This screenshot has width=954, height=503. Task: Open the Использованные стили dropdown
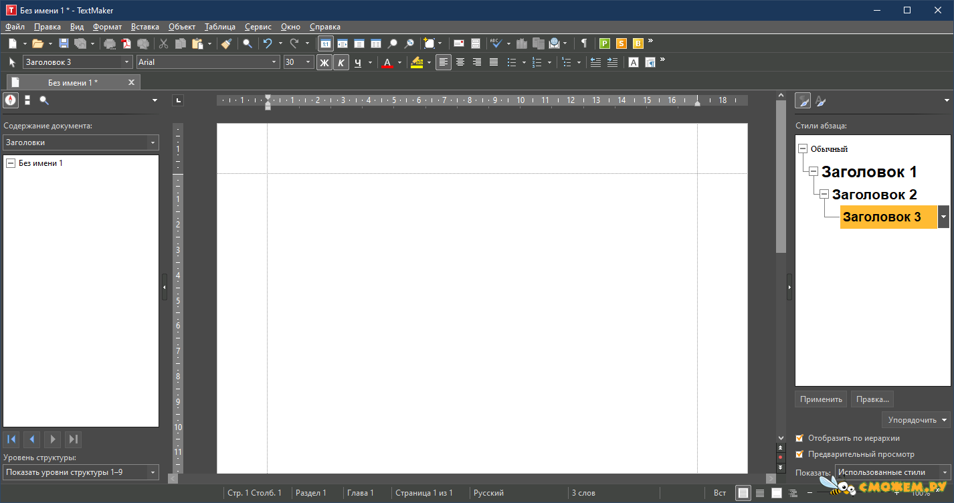(945, 472)
